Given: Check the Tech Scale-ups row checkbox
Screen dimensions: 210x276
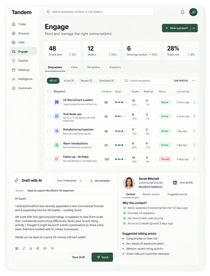Looking at the screenshot, I should pyautogui.click(x=49, y=116).
